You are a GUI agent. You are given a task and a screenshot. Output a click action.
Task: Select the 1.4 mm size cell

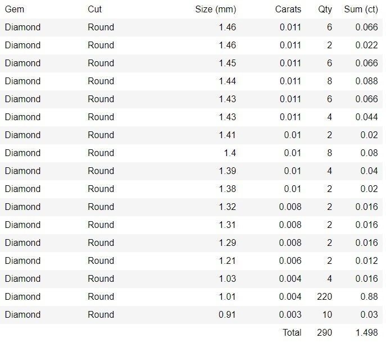point(230,153)
